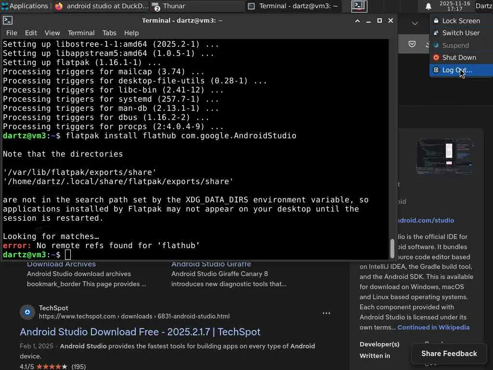Open the Continued in Wikipedia link
Viewport: 493px width, 370px height.
tap(433, 327)
